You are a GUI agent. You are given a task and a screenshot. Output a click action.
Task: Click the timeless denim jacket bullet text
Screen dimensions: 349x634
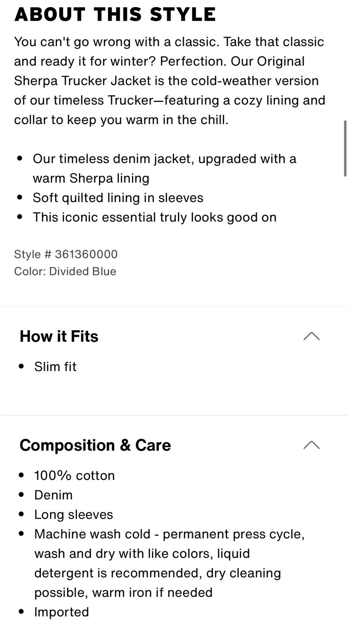165,168
